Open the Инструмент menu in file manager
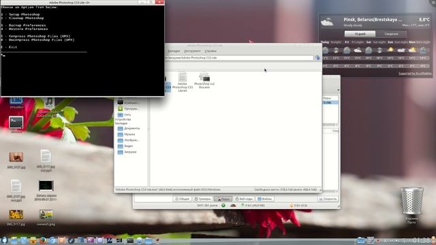Image resolution: width=436 pixels, height=245 pixels. click(192, 51)
